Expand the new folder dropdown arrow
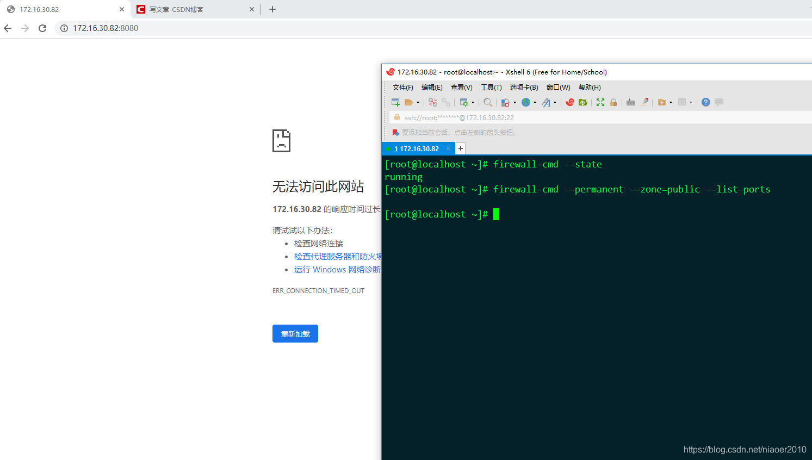 coord(671,102)
